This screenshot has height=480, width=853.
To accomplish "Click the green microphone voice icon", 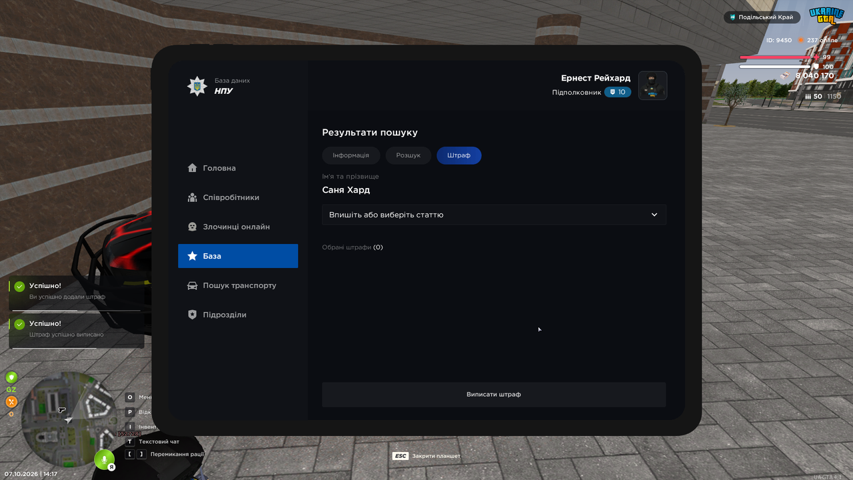I will [x=103, y=459].
